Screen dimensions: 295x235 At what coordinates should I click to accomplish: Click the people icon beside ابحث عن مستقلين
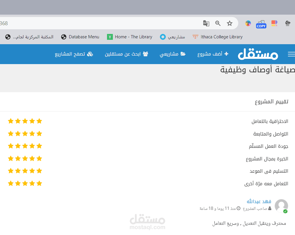[x=145, y=54]
